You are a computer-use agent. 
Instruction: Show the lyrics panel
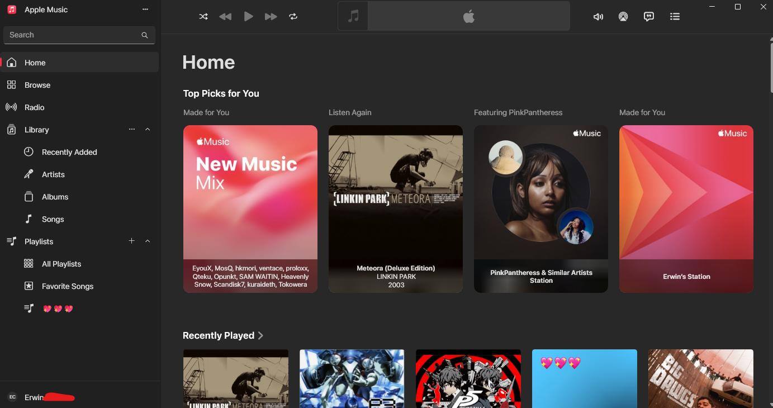coord(649,17)
